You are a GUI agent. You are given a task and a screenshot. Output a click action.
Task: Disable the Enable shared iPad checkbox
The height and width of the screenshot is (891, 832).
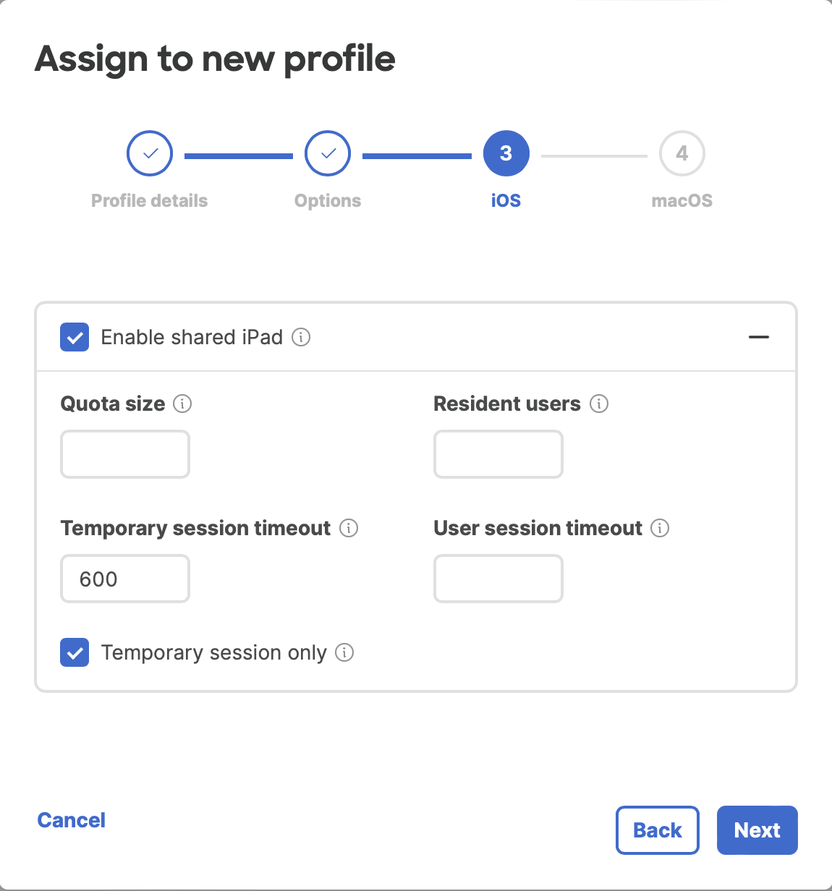tap(75, 337)
